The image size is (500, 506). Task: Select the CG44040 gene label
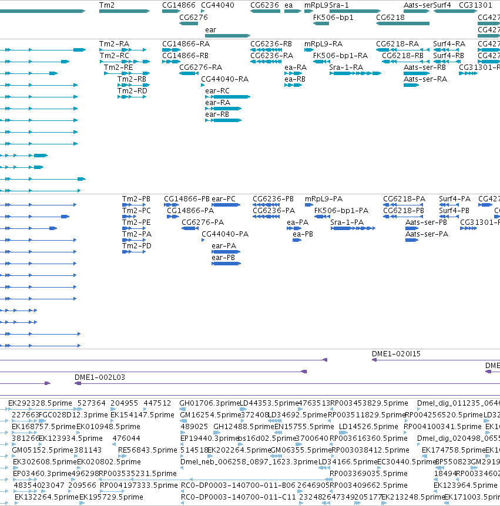coord(217,5)
